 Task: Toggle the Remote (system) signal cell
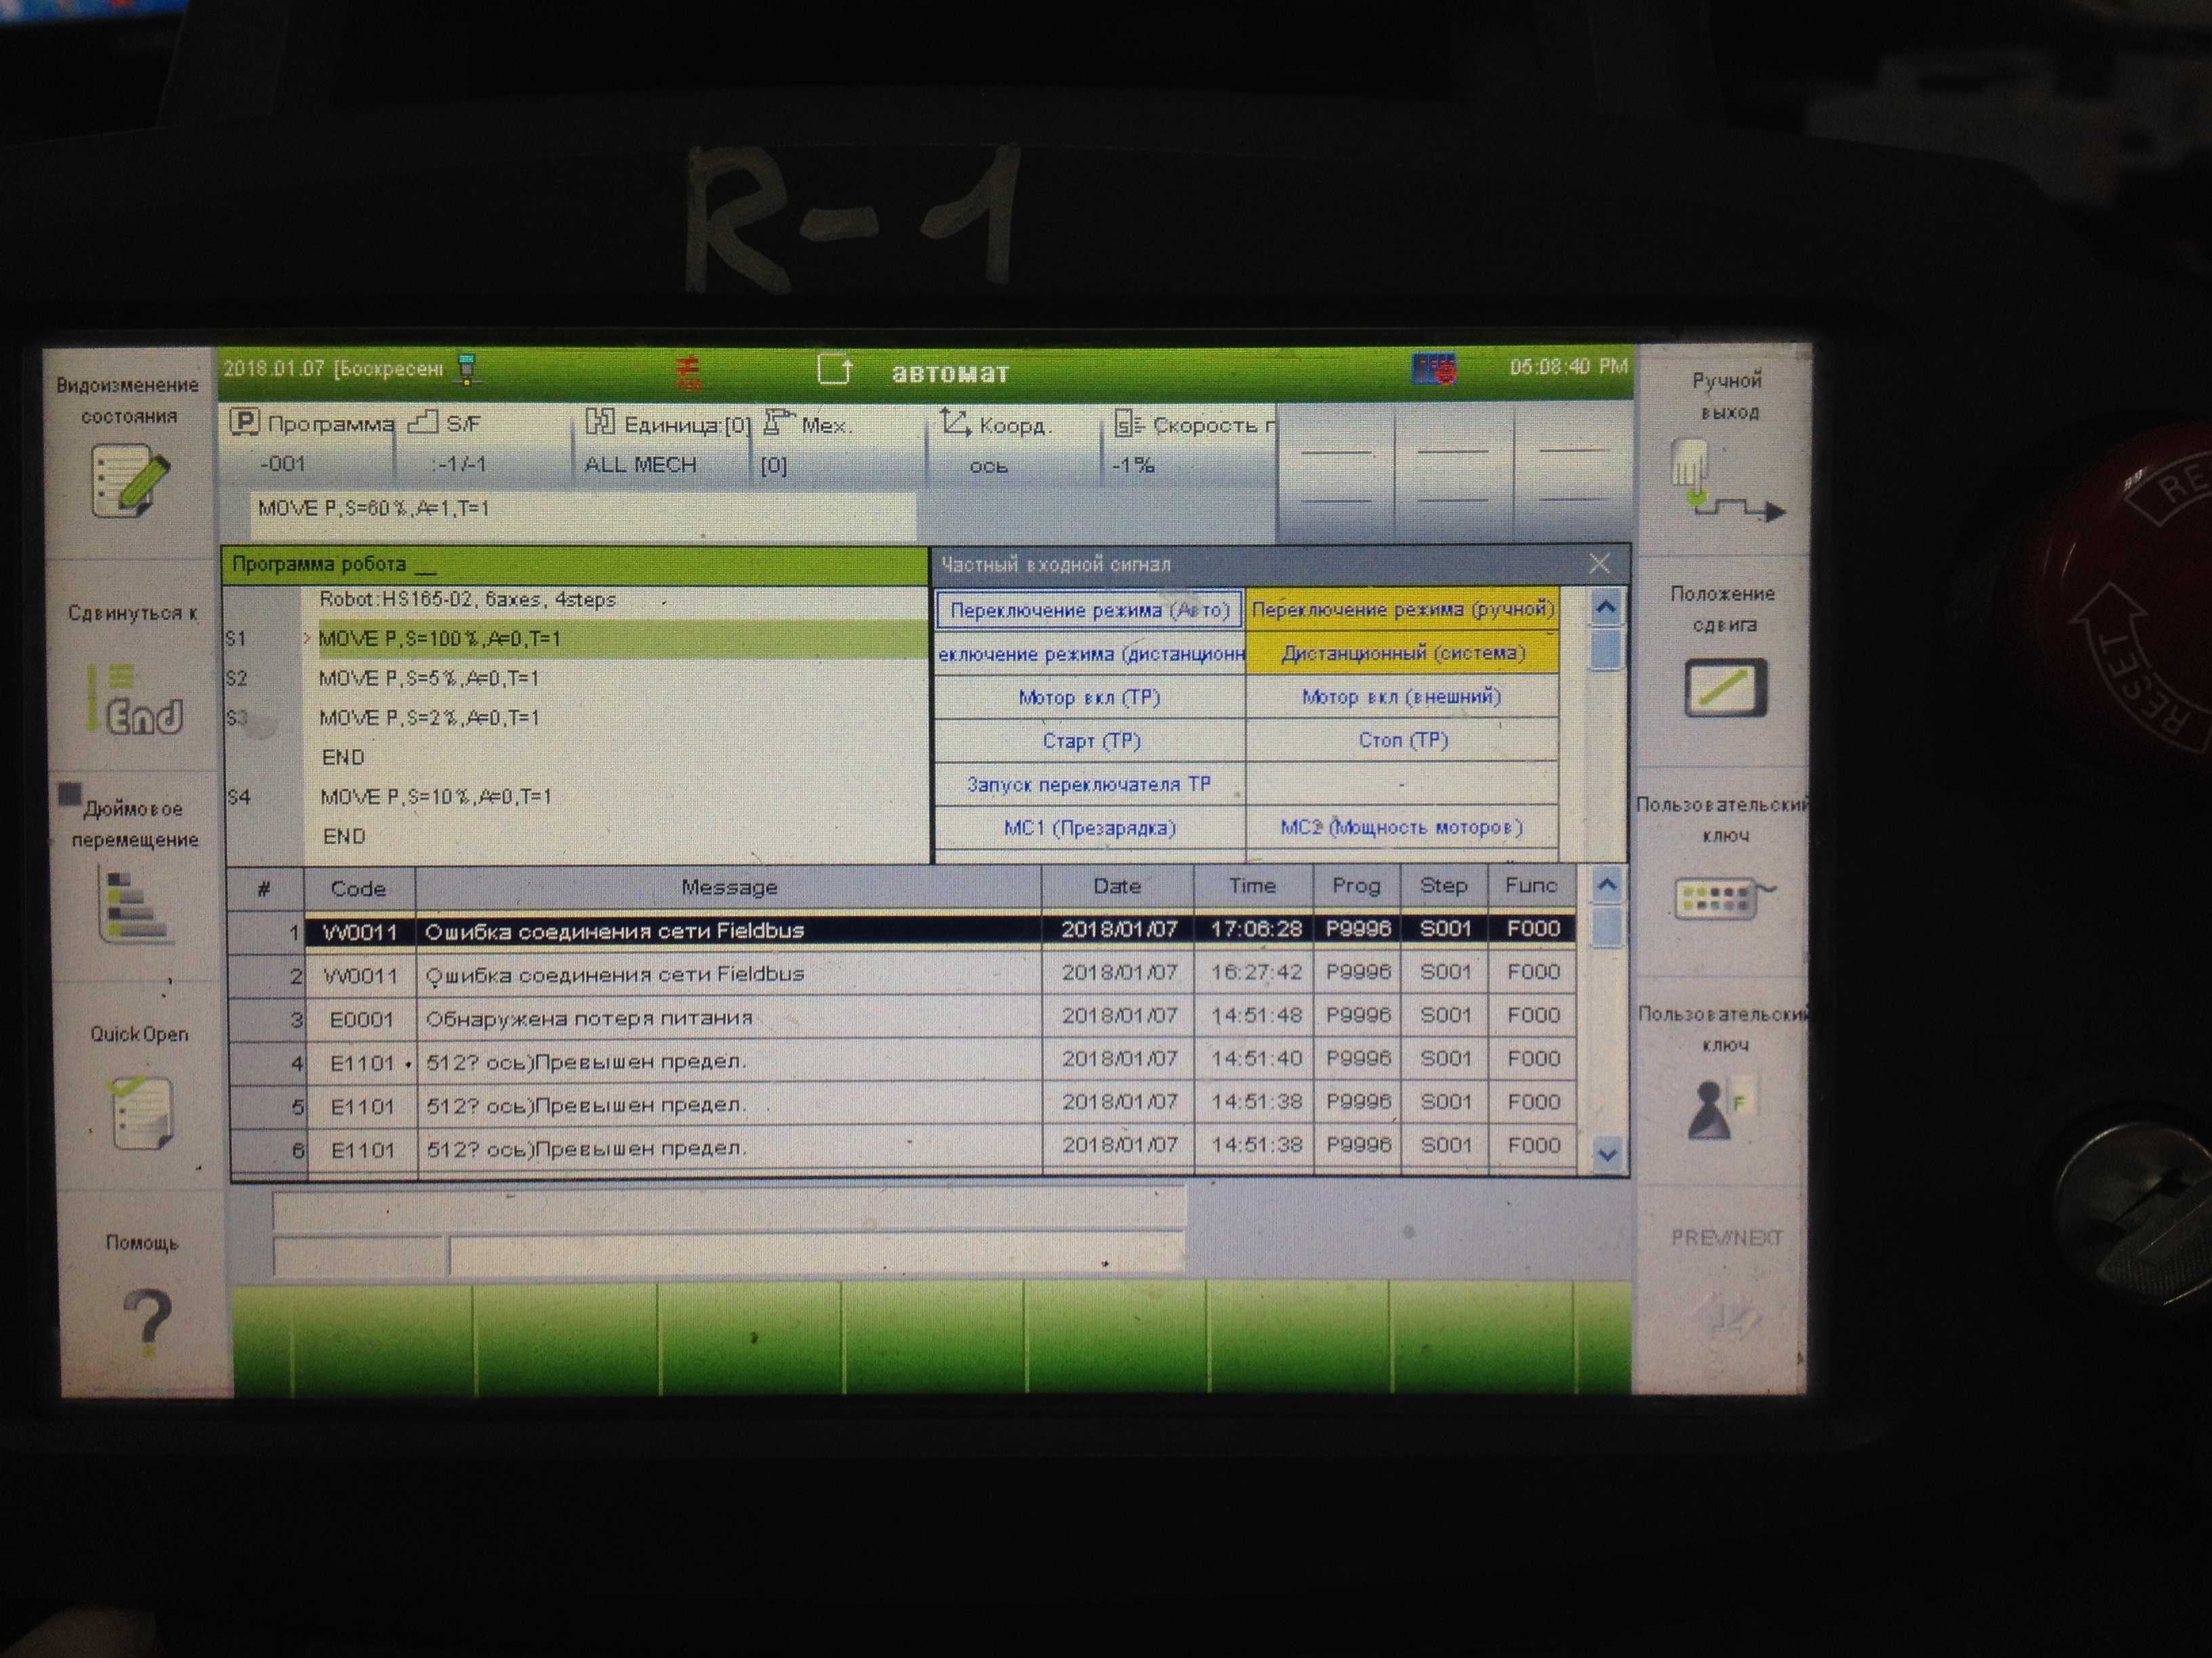coord(1402,654)
